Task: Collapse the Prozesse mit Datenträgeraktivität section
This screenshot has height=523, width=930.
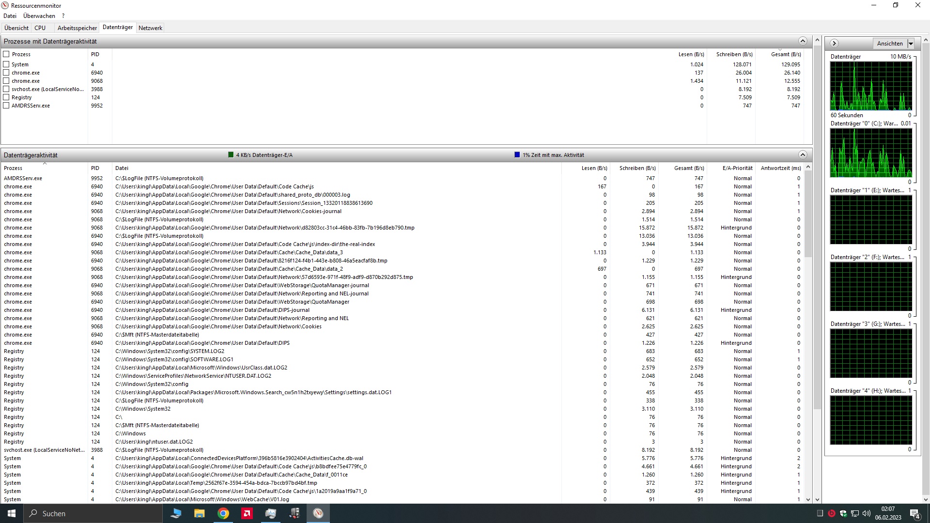Action: click(803, 41)
